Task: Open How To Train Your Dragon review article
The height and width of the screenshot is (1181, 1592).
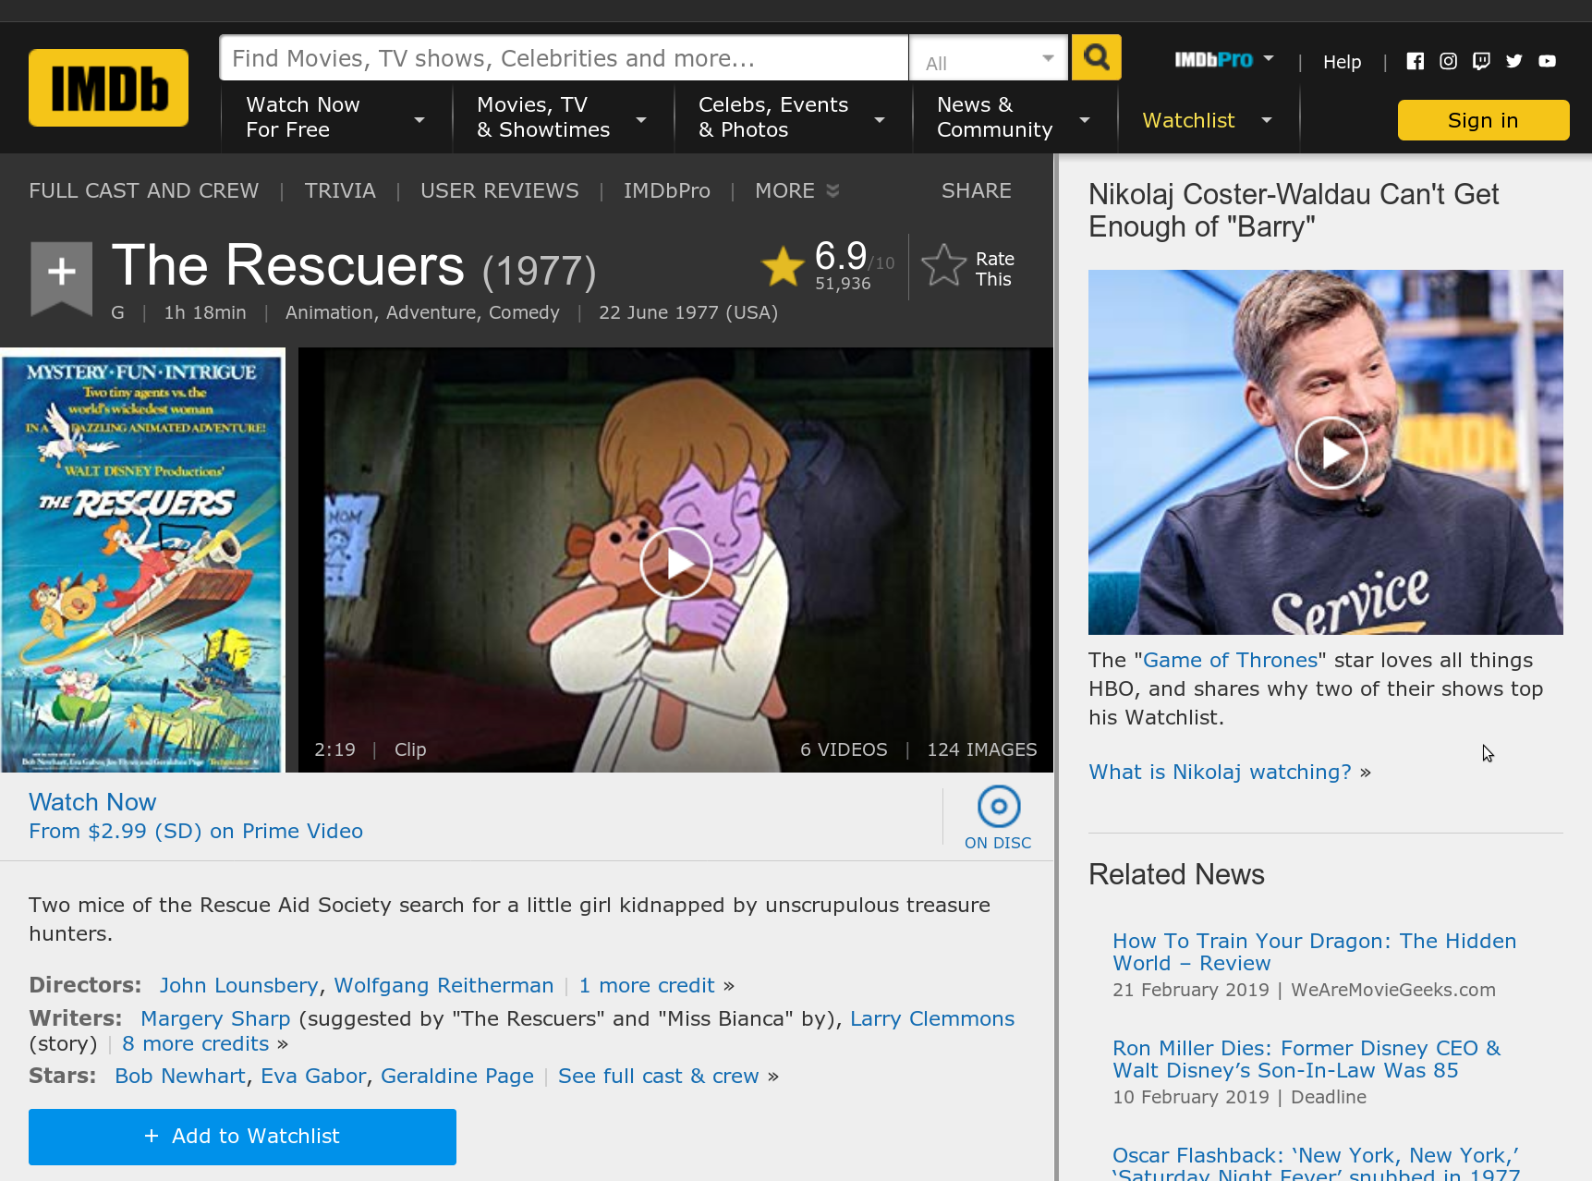Action: click(1314, 952)
